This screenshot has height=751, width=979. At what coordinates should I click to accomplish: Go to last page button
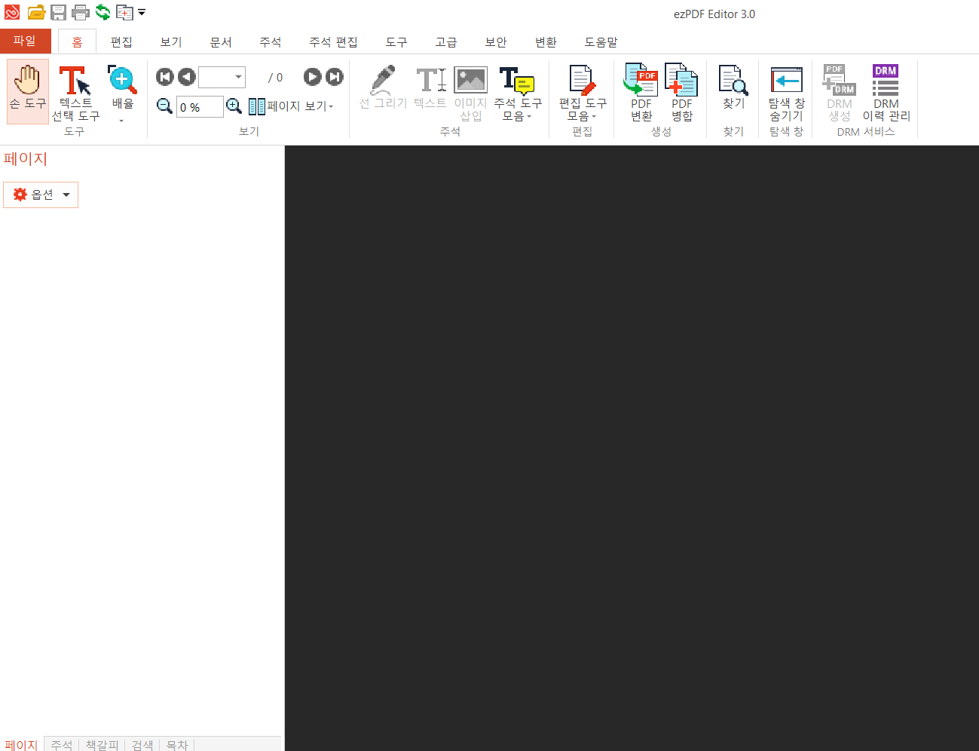pos(334,76)
